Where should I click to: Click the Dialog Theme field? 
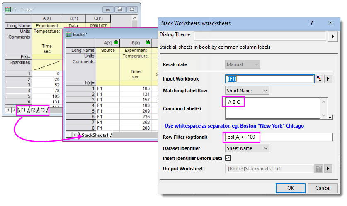coord(260,36)
